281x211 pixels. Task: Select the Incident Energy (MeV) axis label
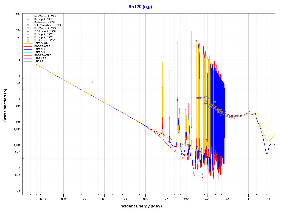142,206
